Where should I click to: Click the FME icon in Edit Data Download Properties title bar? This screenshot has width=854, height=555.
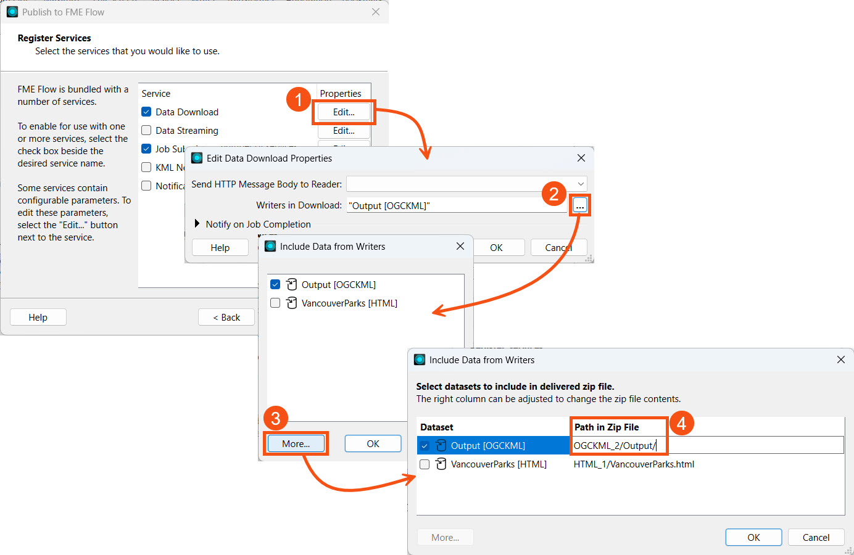(x=197, y=158)
